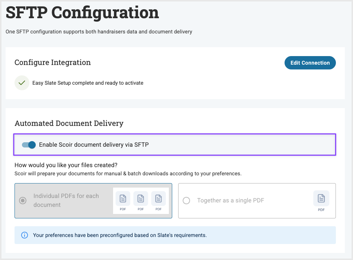Select the Together as single PDF radio button

point(186,201)
